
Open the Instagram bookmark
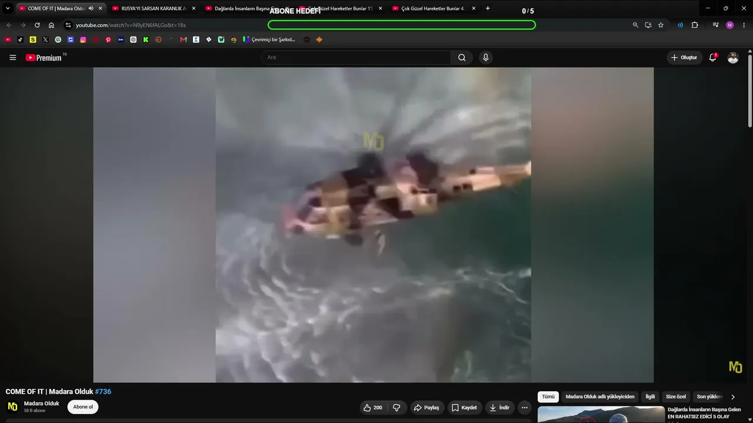click(x=83, y=40)
